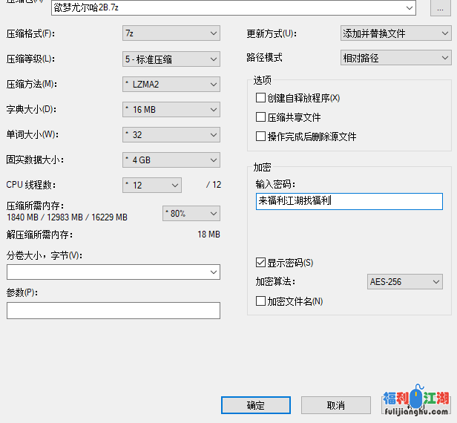Uncheck the 显示密码 show password checkbox
Image resolution: width=457 pixels, height=423 pixels.
point(260,263)
